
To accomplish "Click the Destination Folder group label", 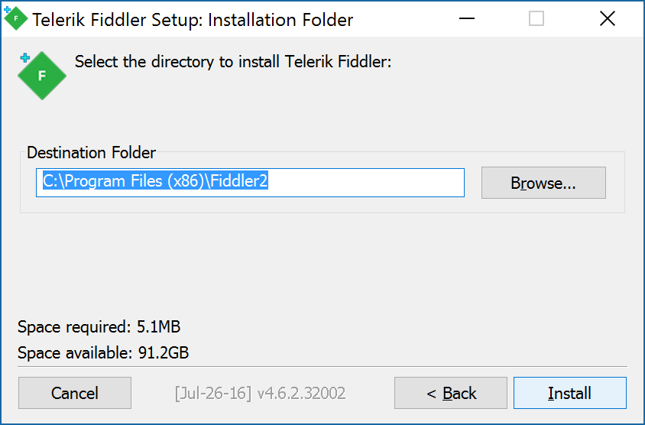I will [91, 153].
